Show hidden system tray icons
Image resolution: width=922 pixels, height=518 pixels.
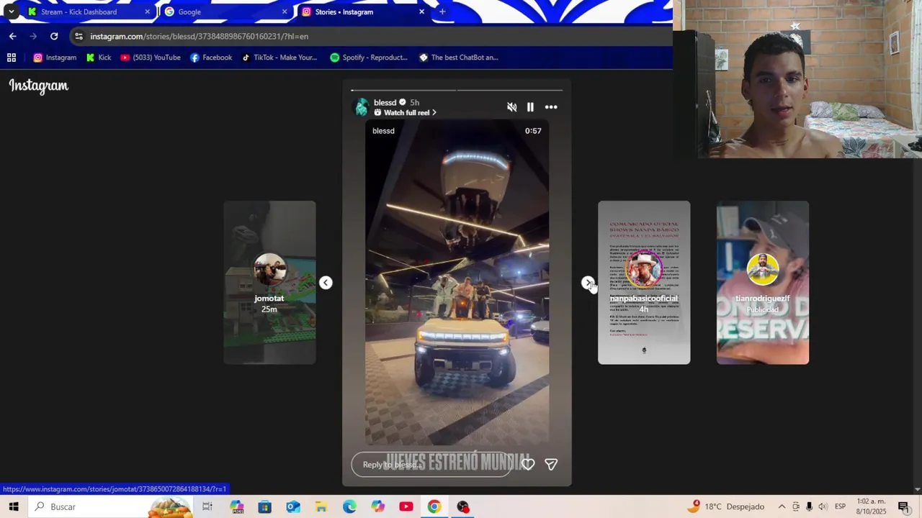782,507
